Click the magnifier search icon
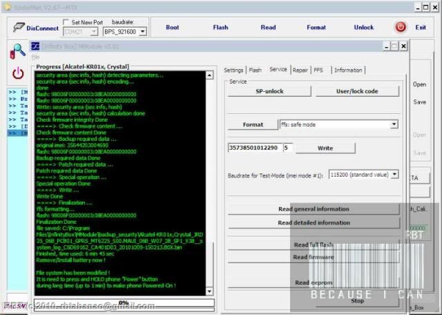 (x=19, y=50)
